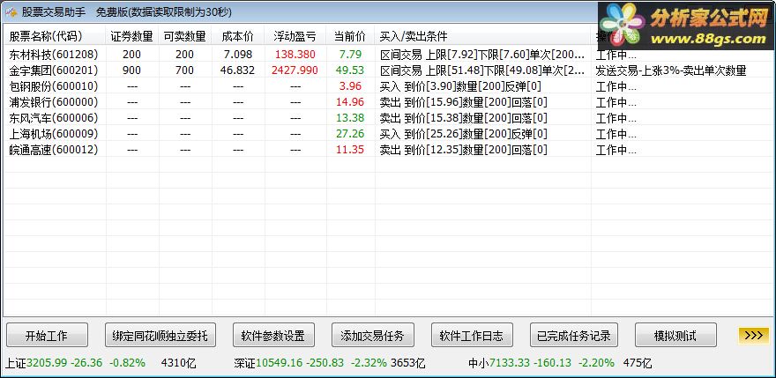Image resolution: width=776 pixels, height=378 pixels.
Task: Select row 皖通高速(600012)
Action: point(388,150)
